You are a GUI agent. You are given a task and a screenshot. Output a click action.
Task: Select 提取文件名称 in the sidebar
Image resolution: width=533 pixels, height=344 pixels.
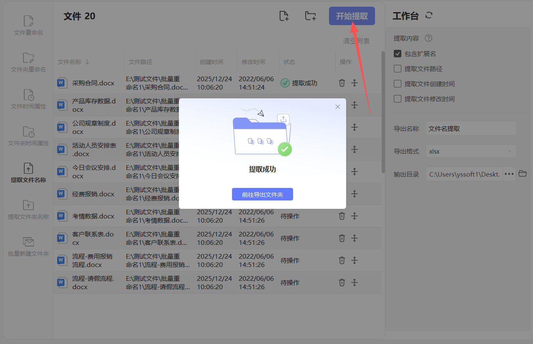point(28,173)
